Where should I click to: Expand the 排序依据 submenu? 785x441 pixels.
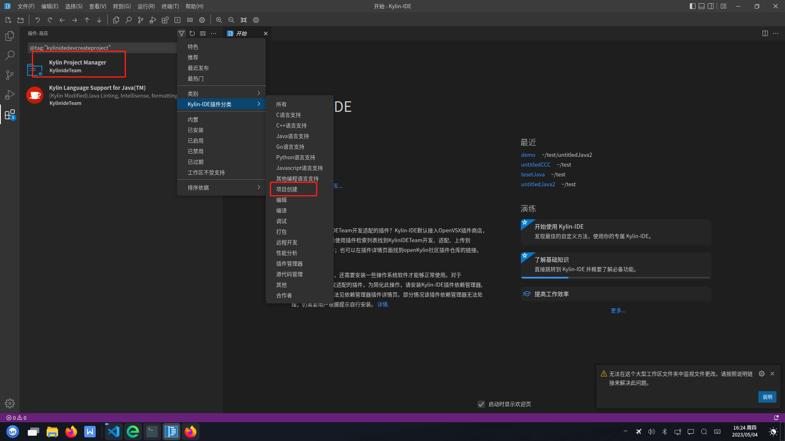[x=221, y=187]
